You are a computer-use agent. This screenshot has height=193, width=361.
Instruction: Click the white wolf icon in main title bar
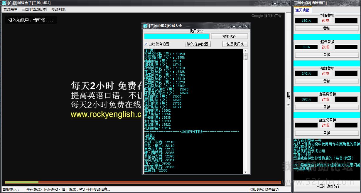pos(4,3)
